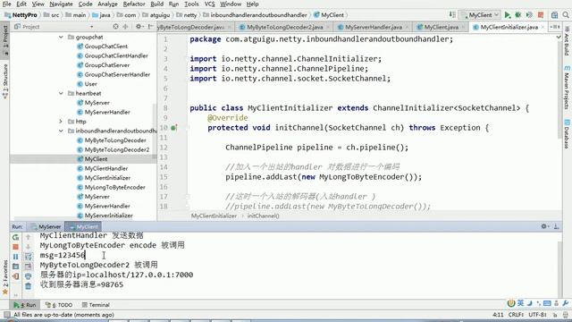Dump threads with camera icon in Run panel
572x322 pixels.
point(16,267)
